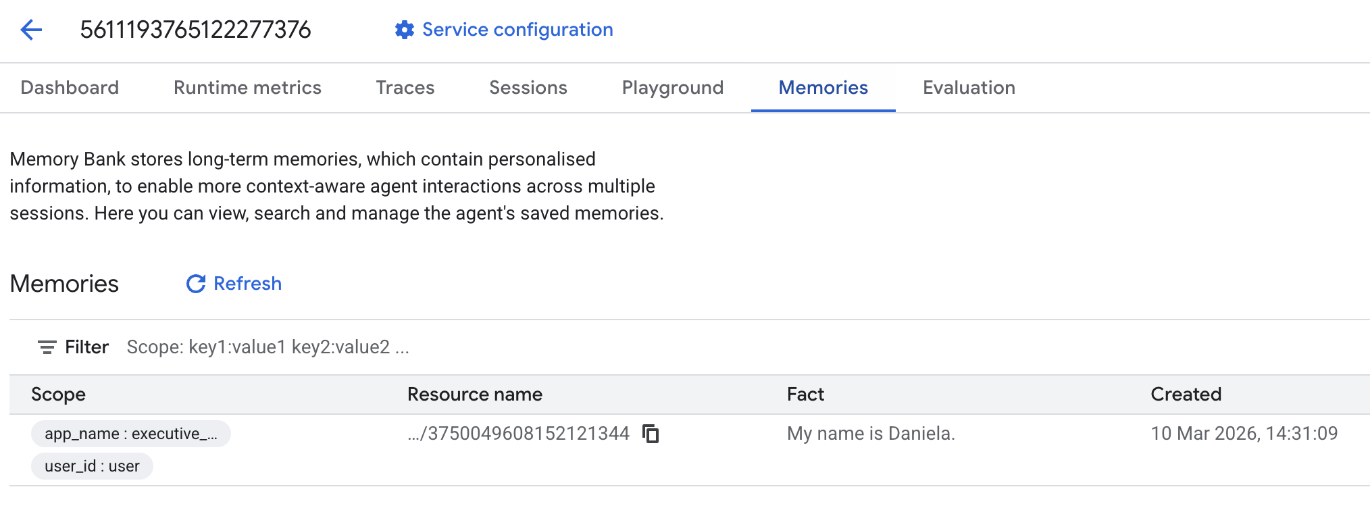
Task: Click the Scope column header
Action: [x=58, y=395]
